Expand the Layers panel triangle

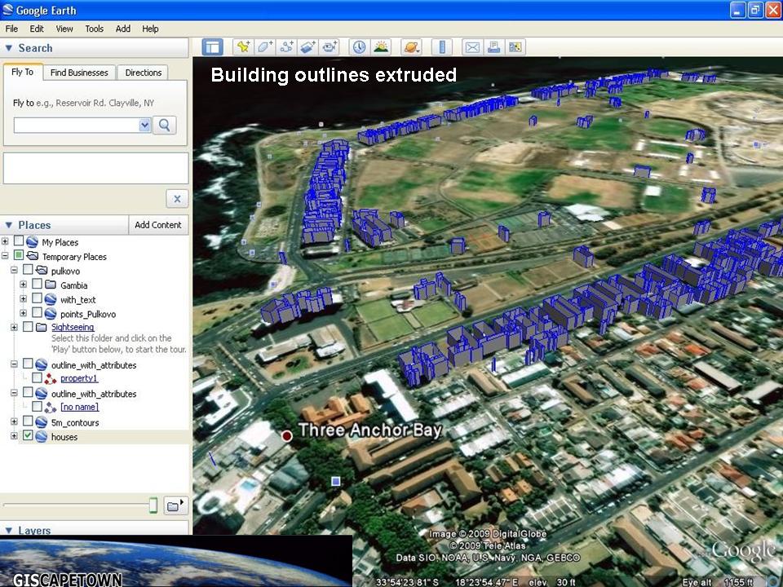[8, 530]
